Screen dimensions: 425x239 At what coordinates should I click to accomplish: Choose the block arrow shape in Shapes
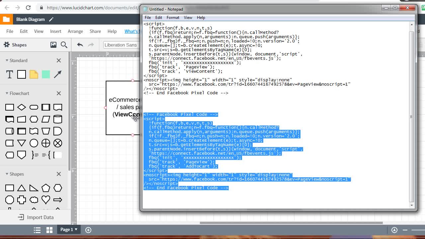click(x=58, y=200)
